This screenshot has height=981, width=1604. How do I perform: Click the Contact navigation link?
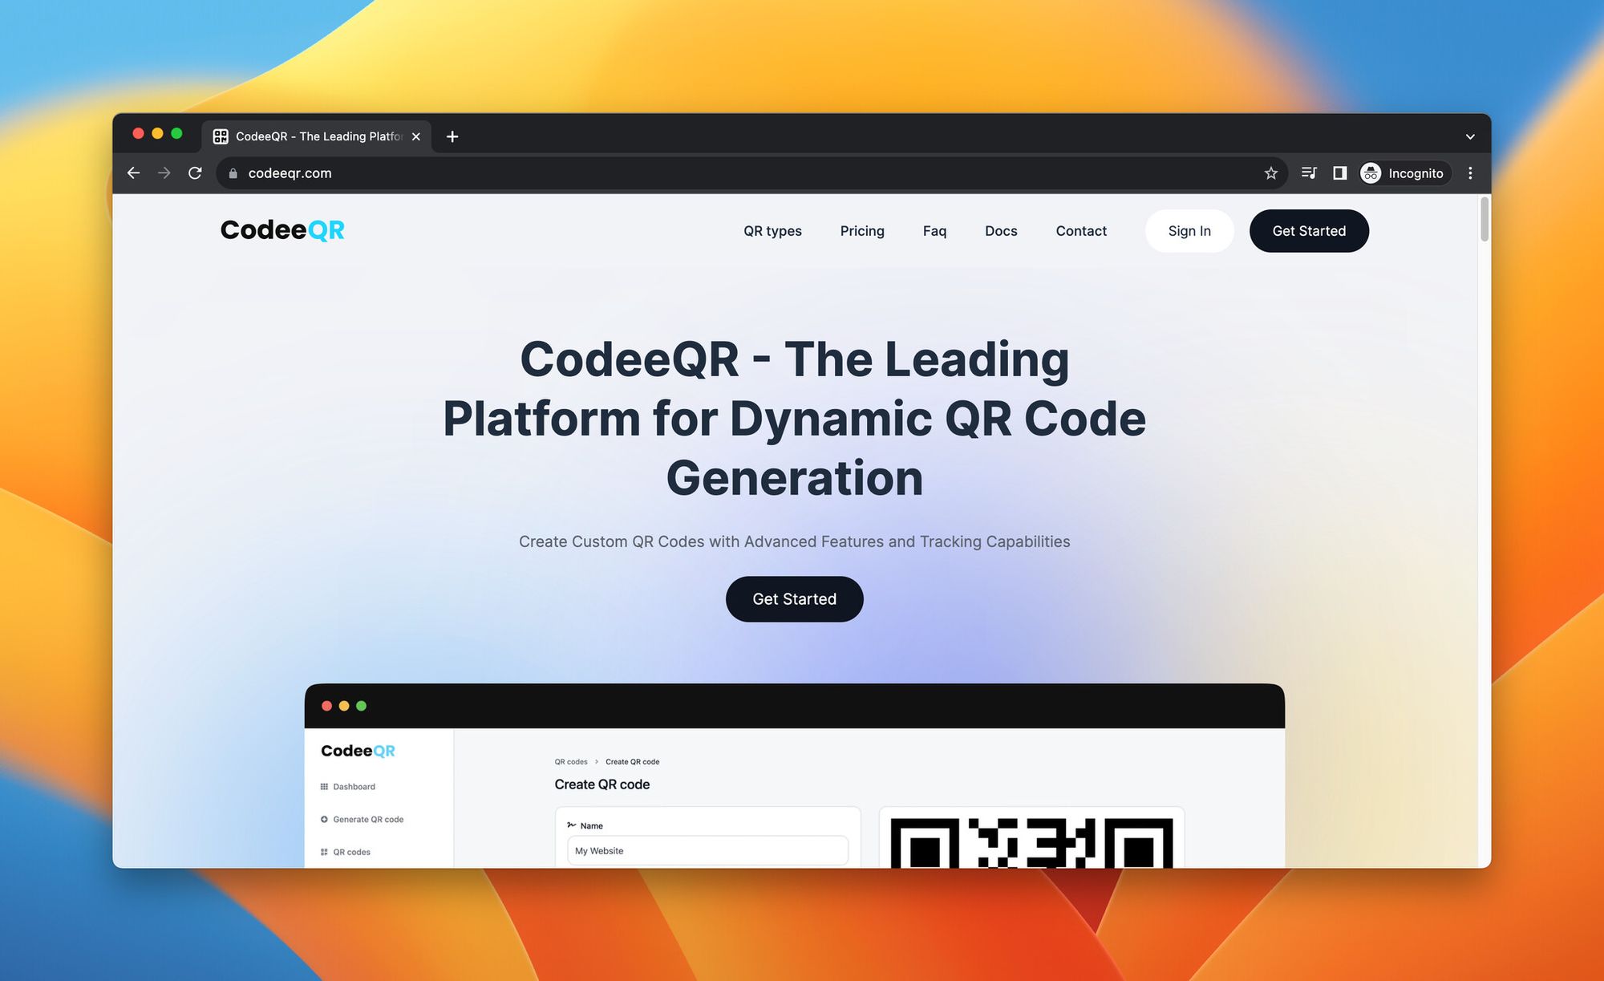(x=1082, y=230)
